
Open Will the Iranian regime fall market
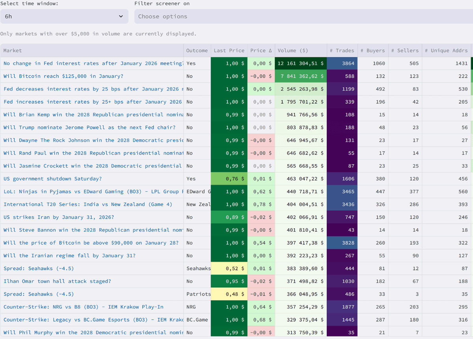click(69, 256)
